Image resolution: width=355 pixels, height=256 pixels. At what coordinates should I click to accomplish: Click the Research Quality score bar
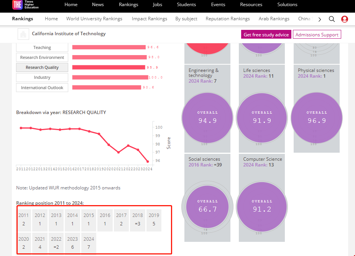tap(109, 67)
